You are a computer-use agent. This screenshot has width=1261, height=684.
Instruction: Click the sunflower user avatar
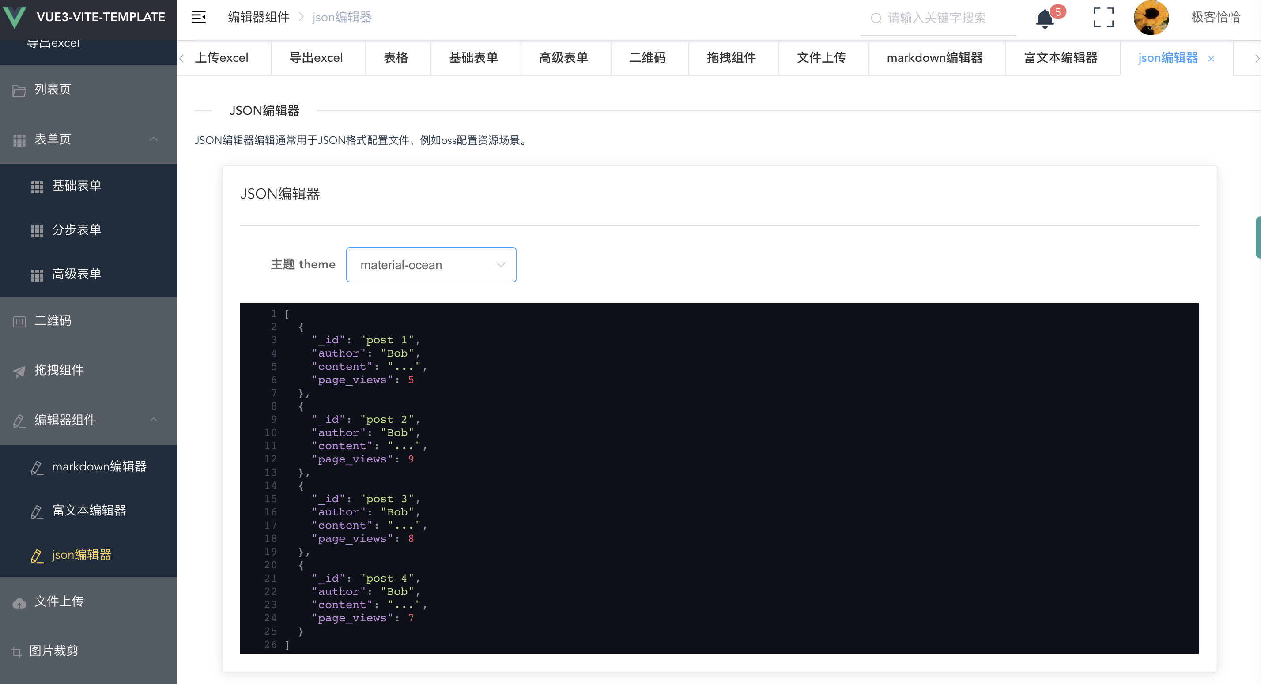(x=1151, y=18)
